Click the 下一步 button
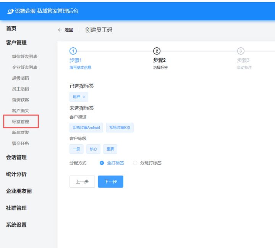This screenshot has height=248, width=275. pos(110,182)
